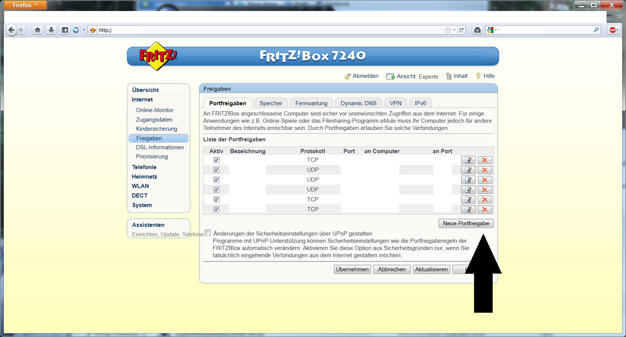Apply changes with Übernehmen button

pyautogui.click(x=353, y=269)
